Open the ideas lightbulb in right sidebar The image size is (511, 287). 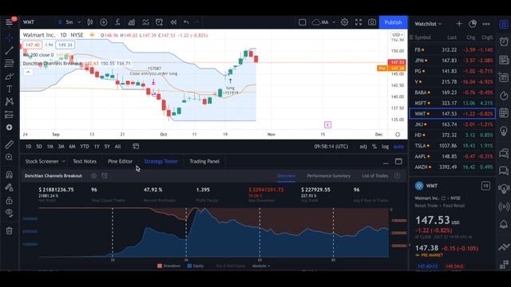point(504,131)
